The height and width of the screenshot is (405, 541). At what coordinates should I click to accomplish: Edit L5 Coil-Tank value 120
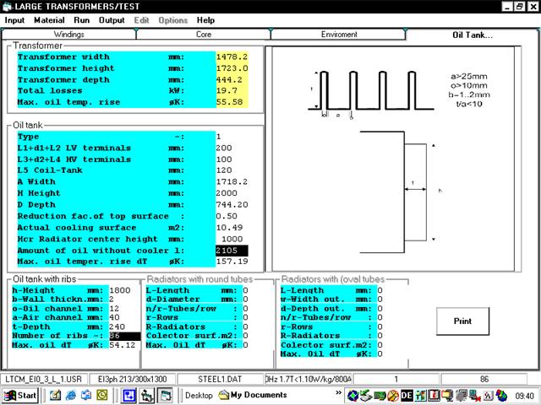[x=232, y=170]
